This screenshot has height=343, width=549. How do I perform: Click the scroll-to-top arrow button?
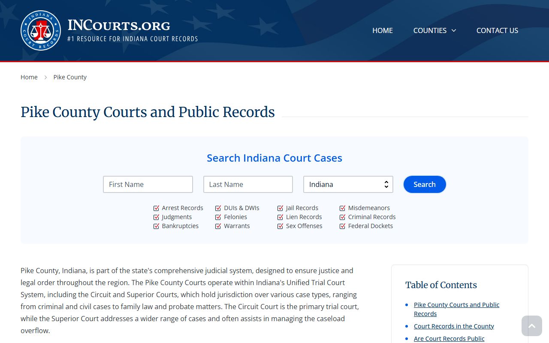coord(532,326)
